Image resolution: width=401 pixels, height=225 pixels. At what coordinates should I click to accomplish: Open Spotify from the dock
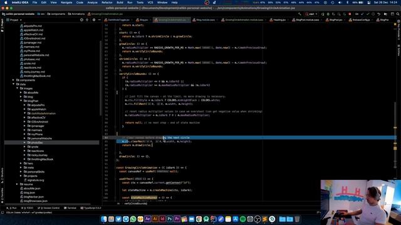242,219
